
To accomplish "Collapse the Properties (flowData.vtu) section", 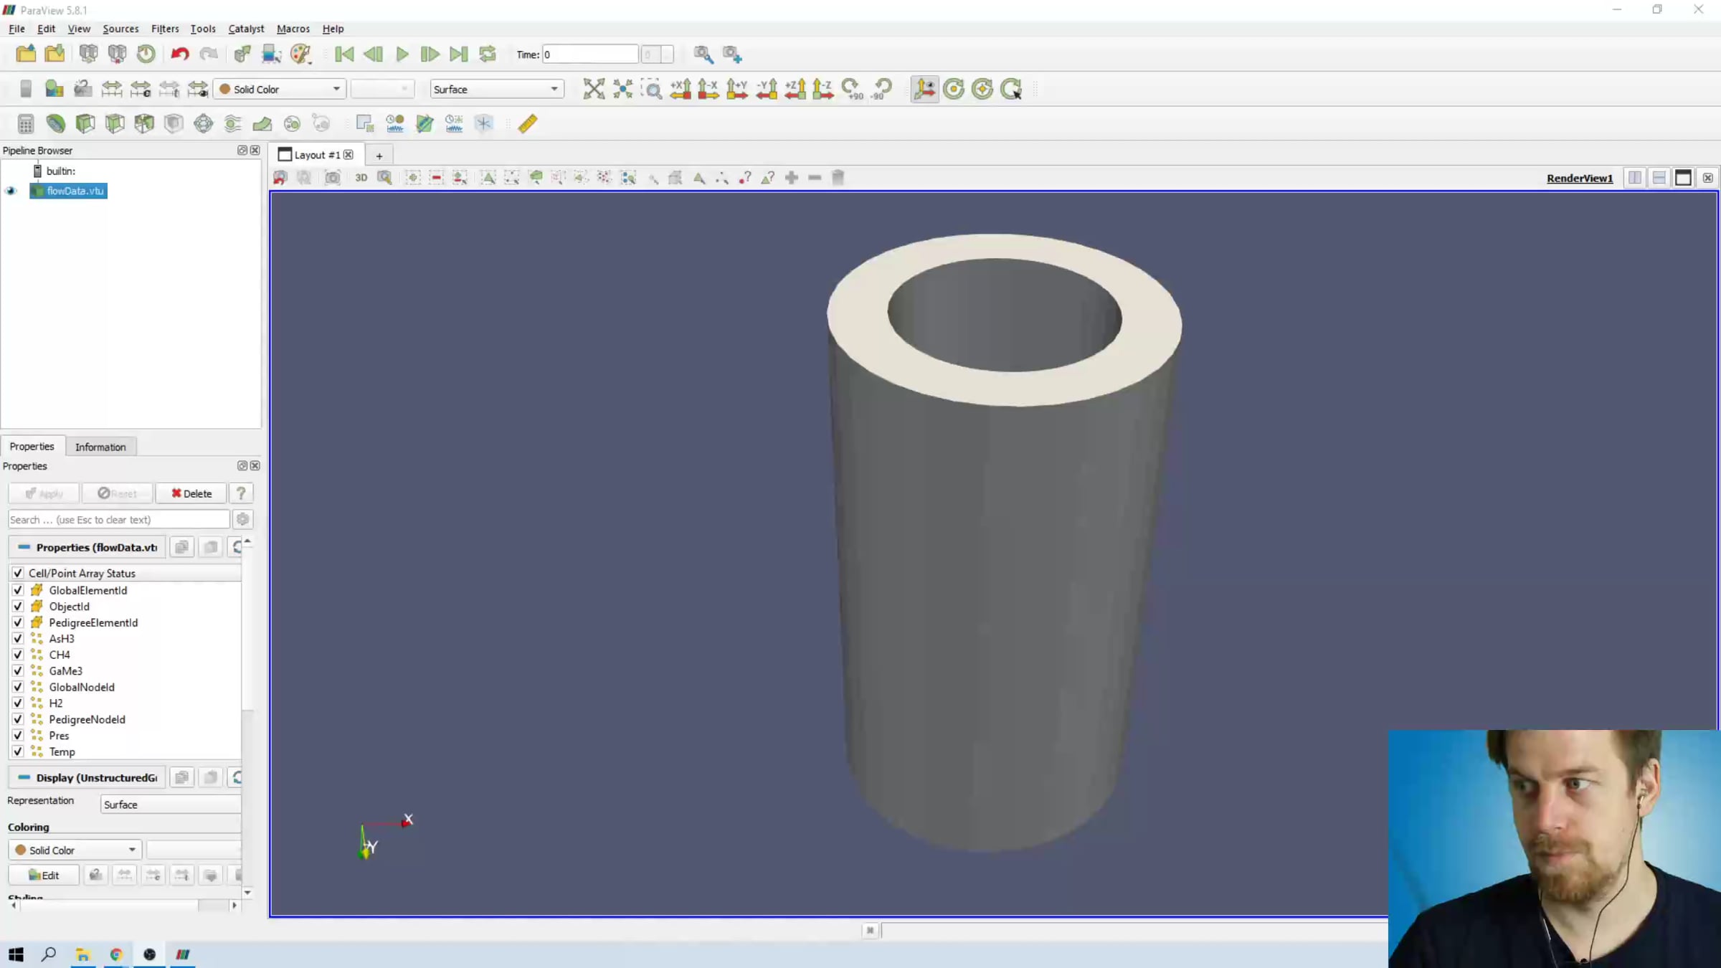I will (x=86, y=547).
